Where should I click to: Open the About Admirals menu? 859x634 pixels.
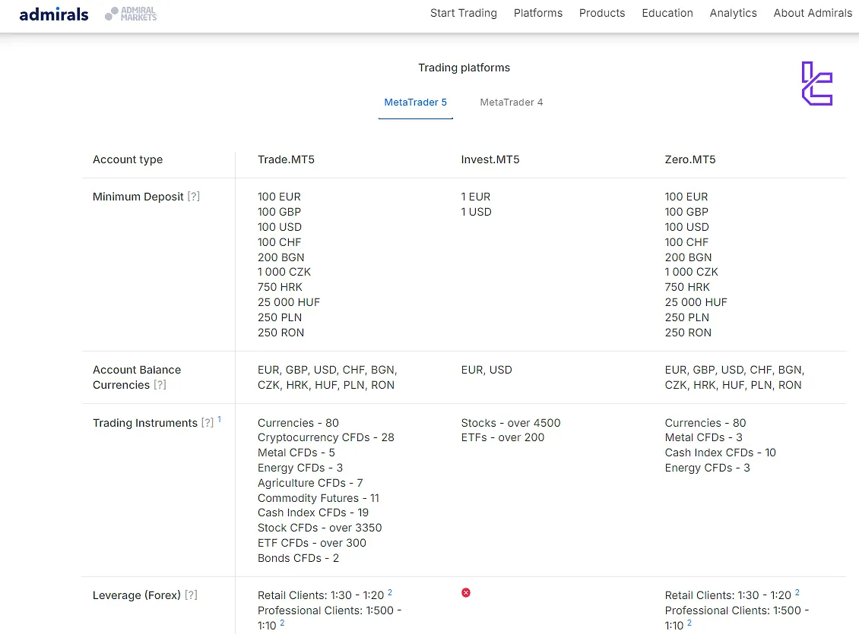click(813, 13)
